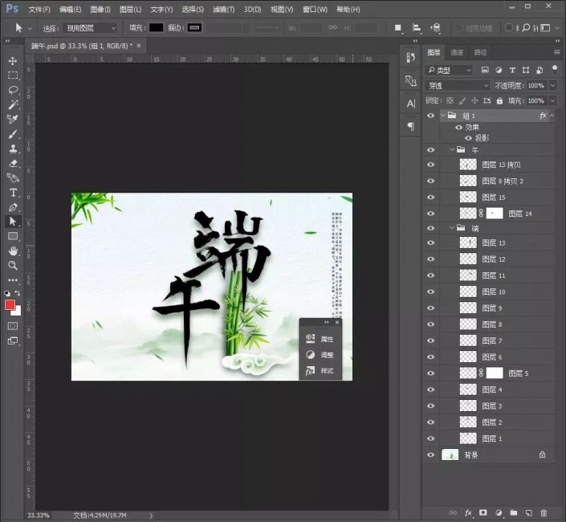Select the Rectangle shape tool
Viewport: 566px width, 522px height.
pyautogui.click(x=13, y=236)
